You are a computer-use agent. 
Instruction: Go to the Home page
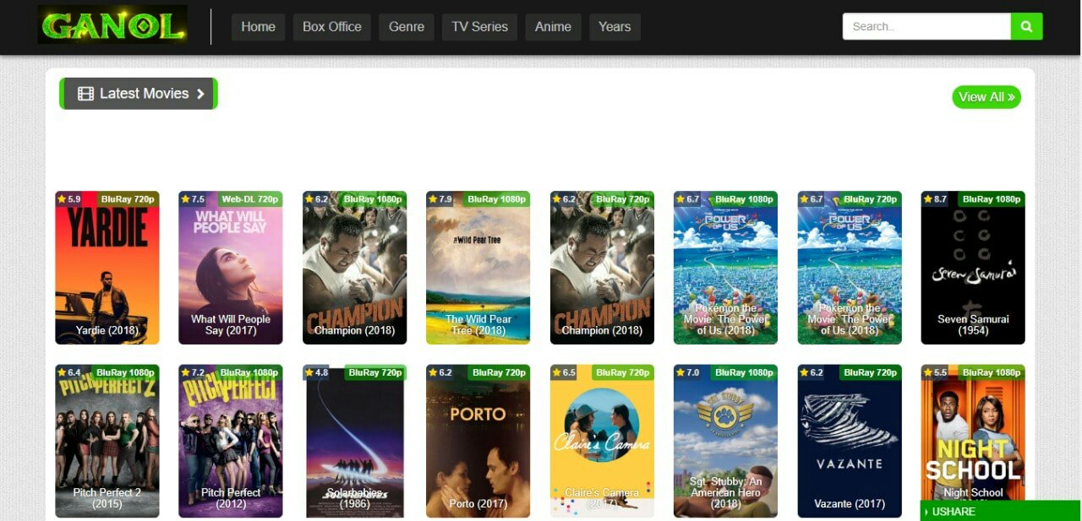point(258,27)
